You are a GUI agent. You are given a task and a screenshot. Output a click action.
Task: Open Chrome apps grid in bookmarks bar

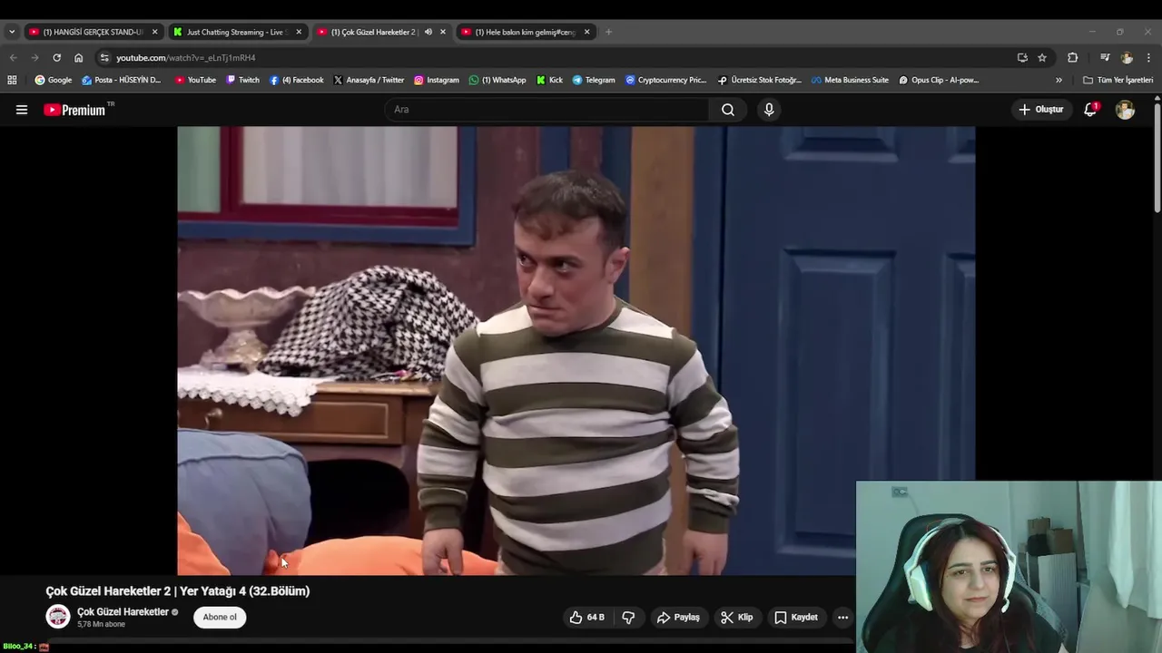(x=12, y=80)
